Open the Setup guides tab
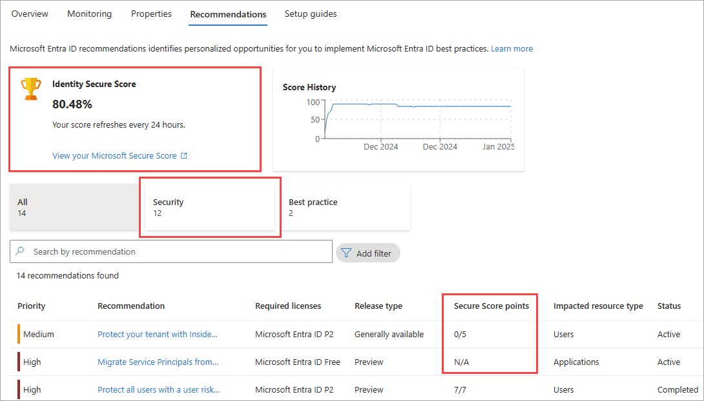The image size is (704, 401). click(x=311, y=14)
